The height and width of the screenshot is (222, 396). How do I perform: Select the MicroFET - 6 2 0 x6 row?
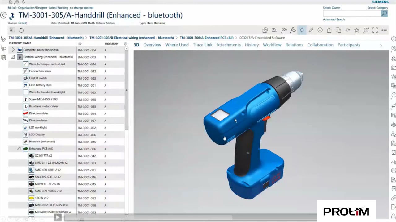coord(67,184)
